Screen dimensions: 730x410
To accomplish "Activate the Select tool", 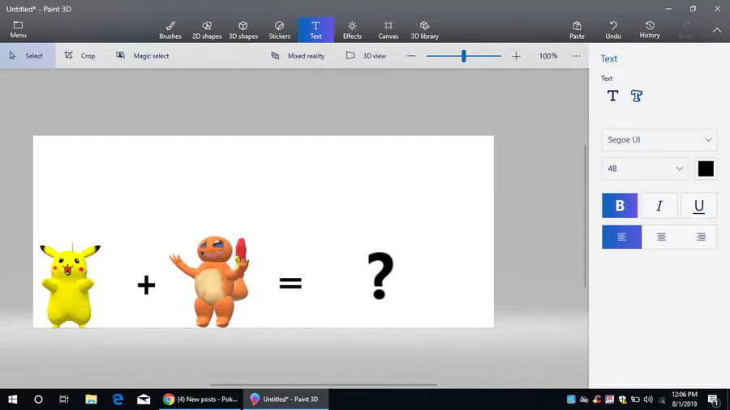I will 28,56.
